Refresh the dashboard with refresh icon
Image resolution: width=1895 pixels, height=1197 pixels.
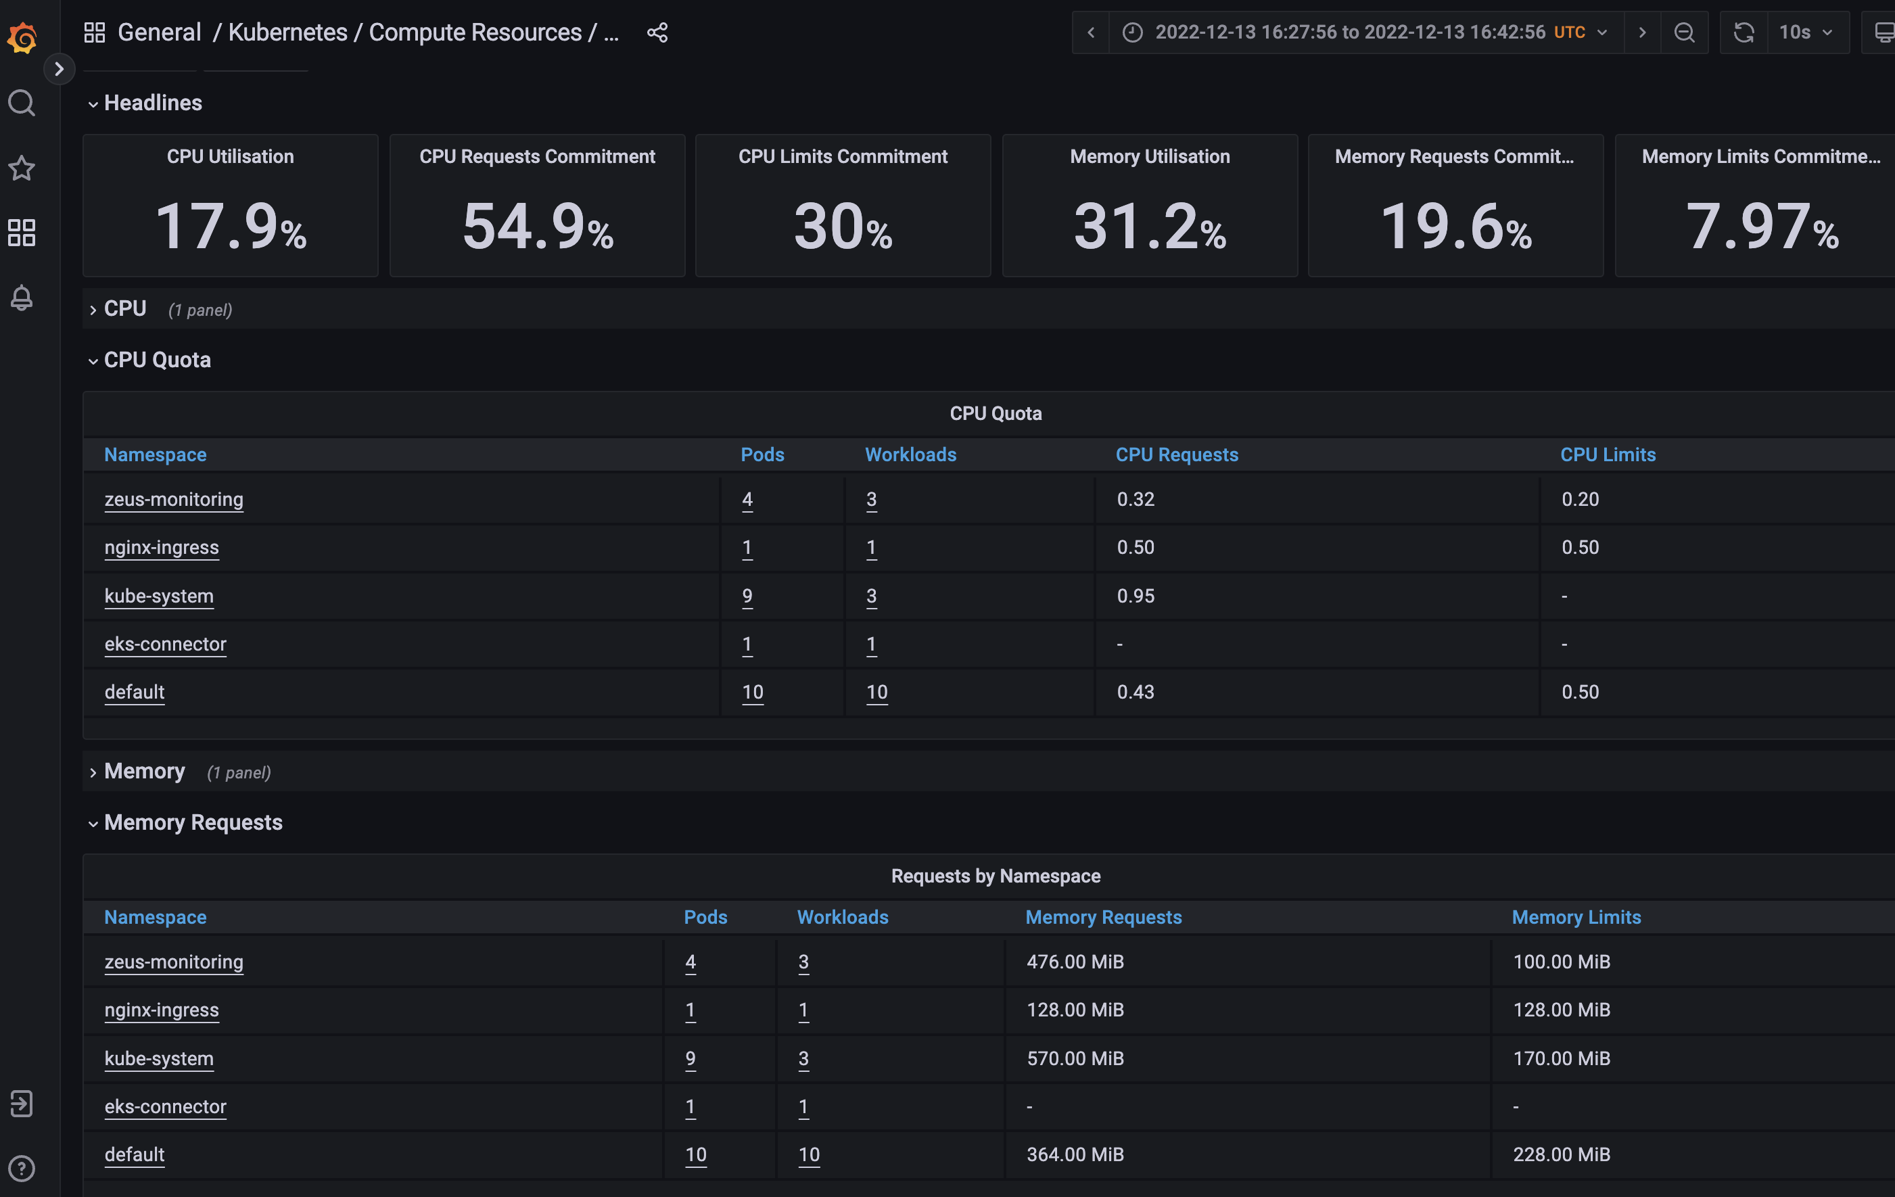click(1744, 32)
